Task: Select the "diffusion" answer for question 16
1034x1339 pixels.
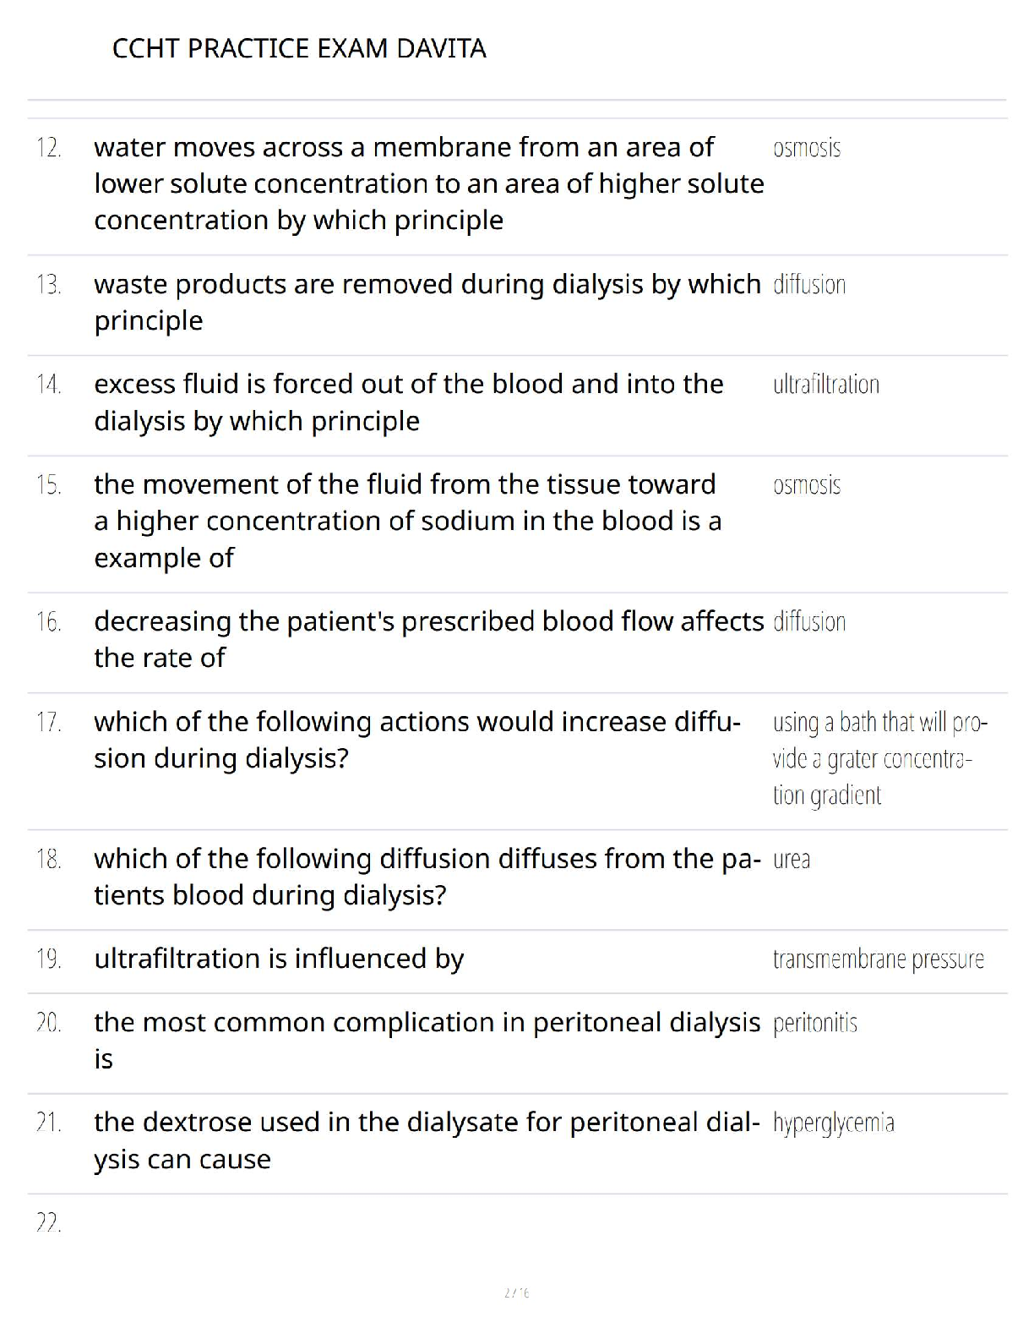Action: click(809, 622)
